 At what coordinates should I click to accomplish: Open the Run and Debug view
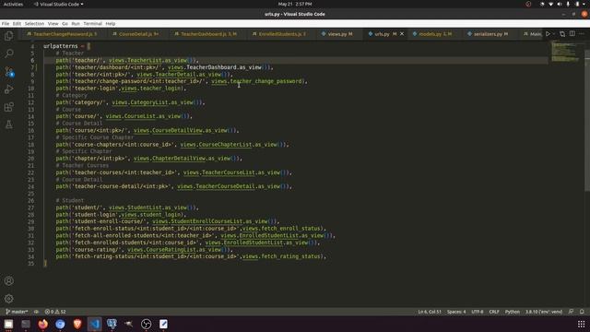pyautogui.click(x=8, y=89)
